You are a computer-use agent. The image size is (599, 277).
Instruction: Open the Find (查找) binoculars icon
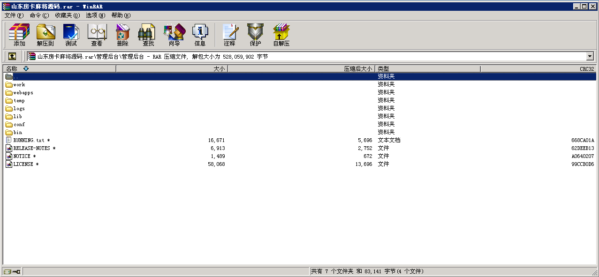click(148, 35)
